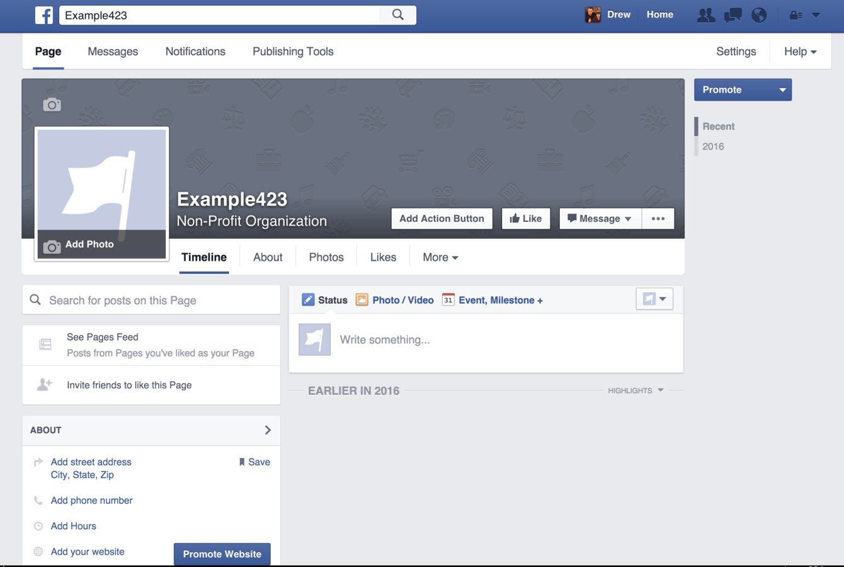The width and height of the screenshot is (844, 567).
Task: Click the Facebook search field containing Example423
Action: click(220, 15)
